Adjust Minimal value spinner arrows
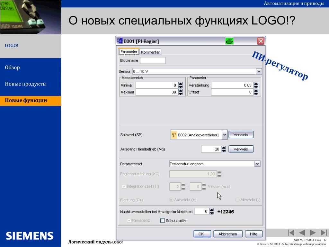Image resolution: width=329 pixels, height=247 pixels. click(181, 85)
